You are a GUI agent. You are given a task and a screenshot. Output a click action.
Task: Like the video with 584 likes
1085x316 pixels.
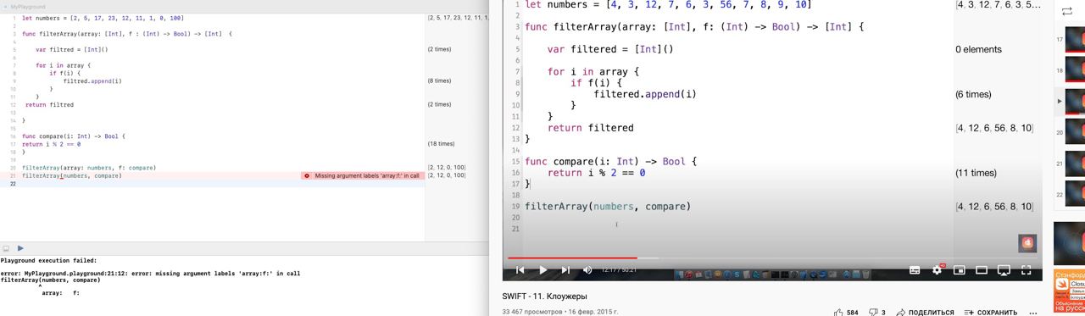tap(846, 313)
